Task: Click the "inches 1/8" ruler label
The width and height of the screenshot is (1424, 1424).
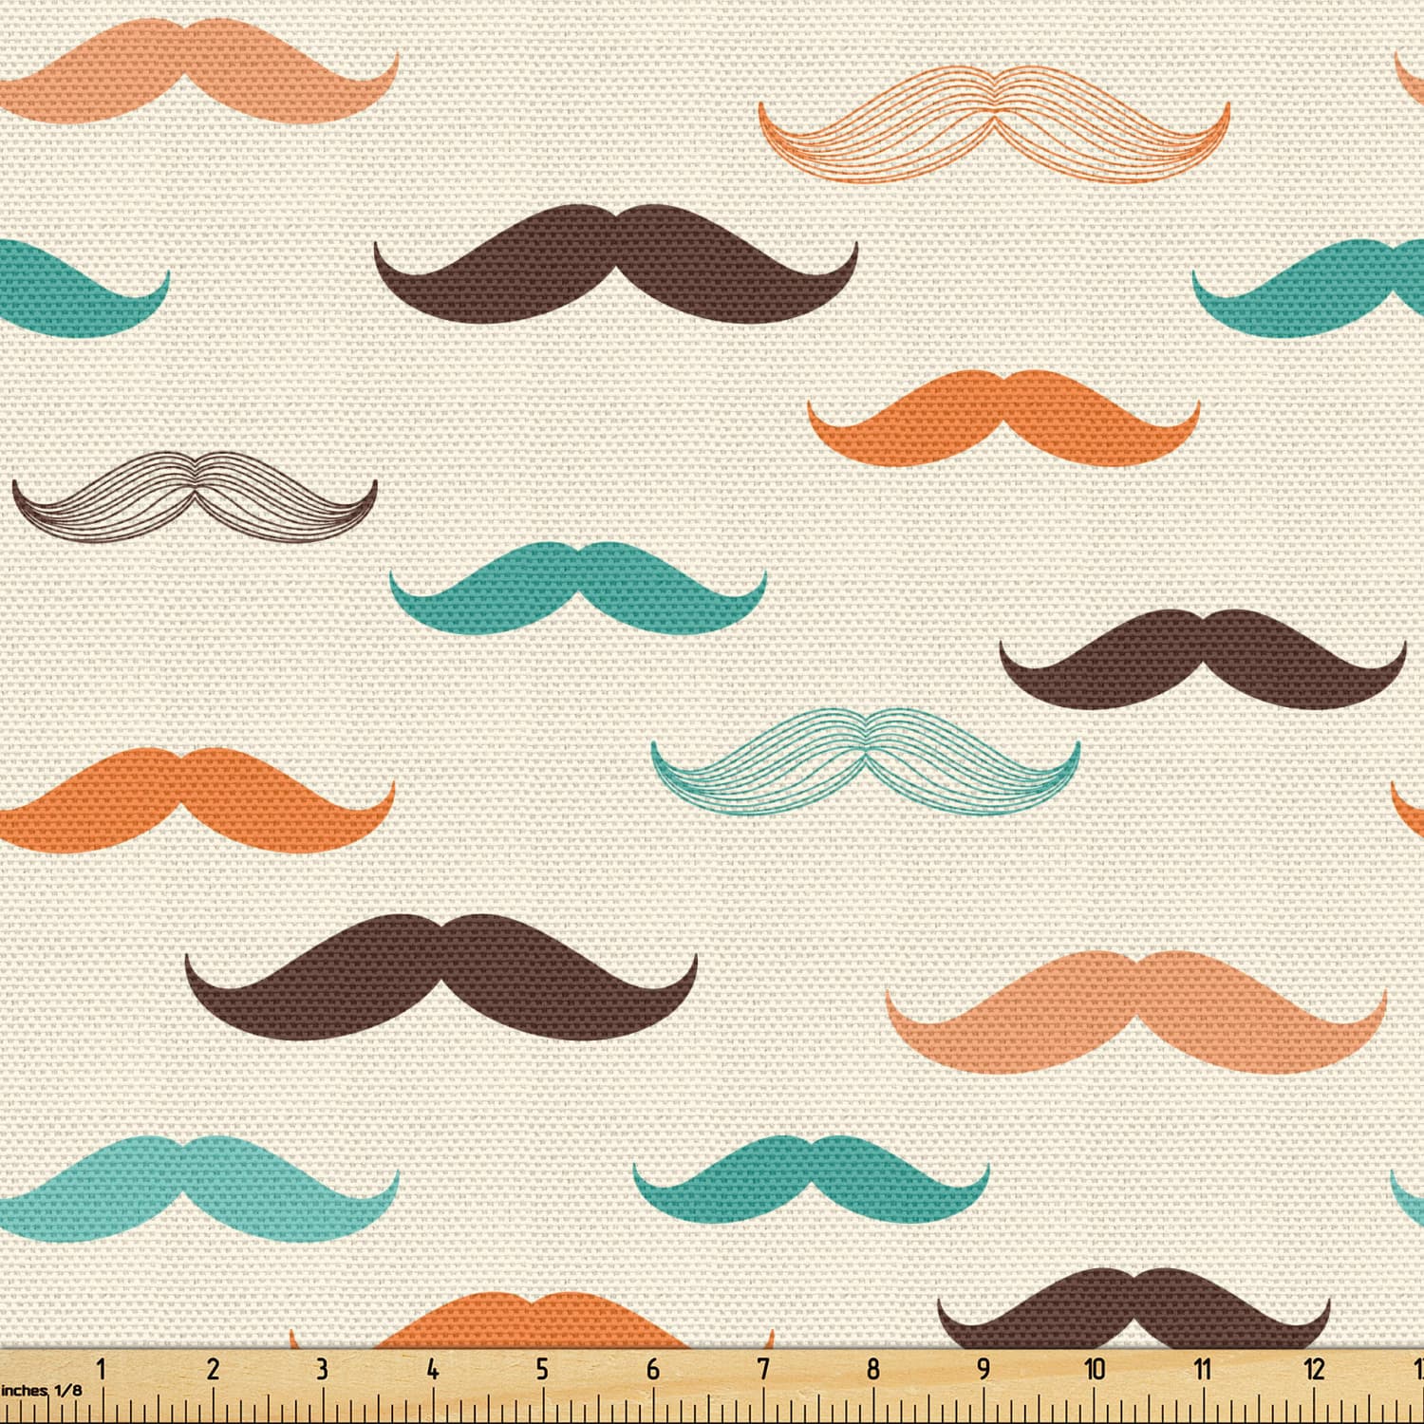Action: (42, 1390)
